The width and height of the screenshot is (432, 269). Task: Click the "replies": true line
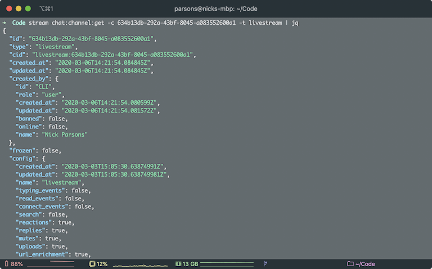(x=42, y=230)
